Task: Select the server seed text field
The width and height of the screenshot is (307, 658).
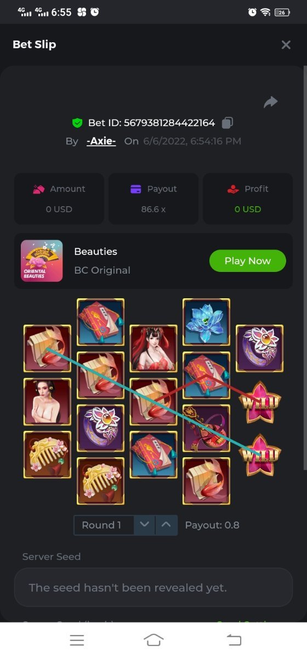Action: point(153,587)
